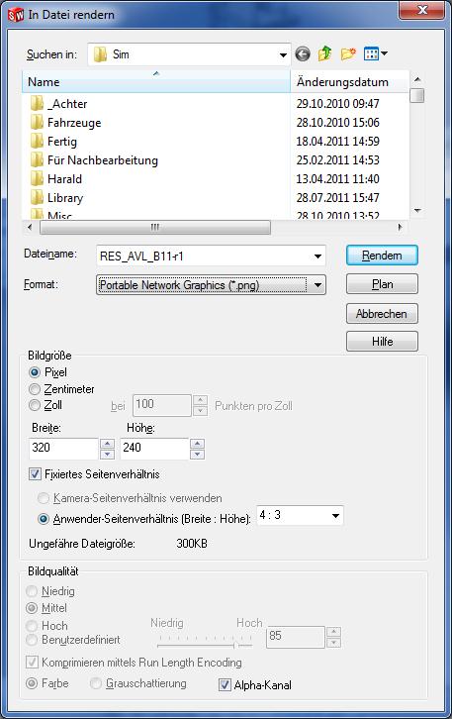Open the Format dropdown
Viewport: 452px width, 719px height.
pos(317,285)
